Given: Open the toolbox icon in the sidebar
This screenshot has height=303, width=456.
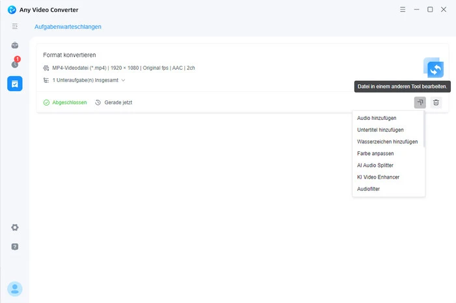Looking at the screenshot, I should [14, 46].
